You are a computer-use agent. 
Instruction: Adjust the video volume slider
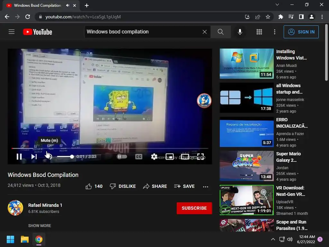point(66,157)
